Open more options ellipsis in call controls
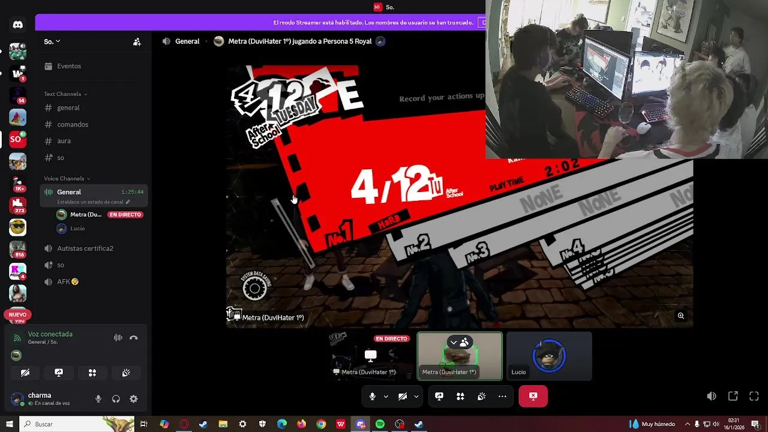The width and height of the screenshot is (768, 432). click(x=502, y=397)
